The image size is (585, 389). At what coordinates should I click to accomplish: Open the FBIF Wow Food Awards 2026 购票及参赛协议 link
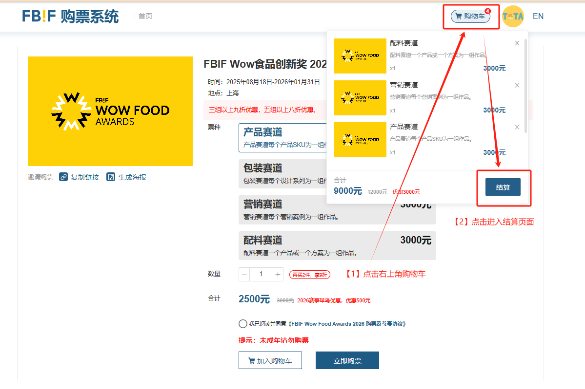click(x=347, y=324)
